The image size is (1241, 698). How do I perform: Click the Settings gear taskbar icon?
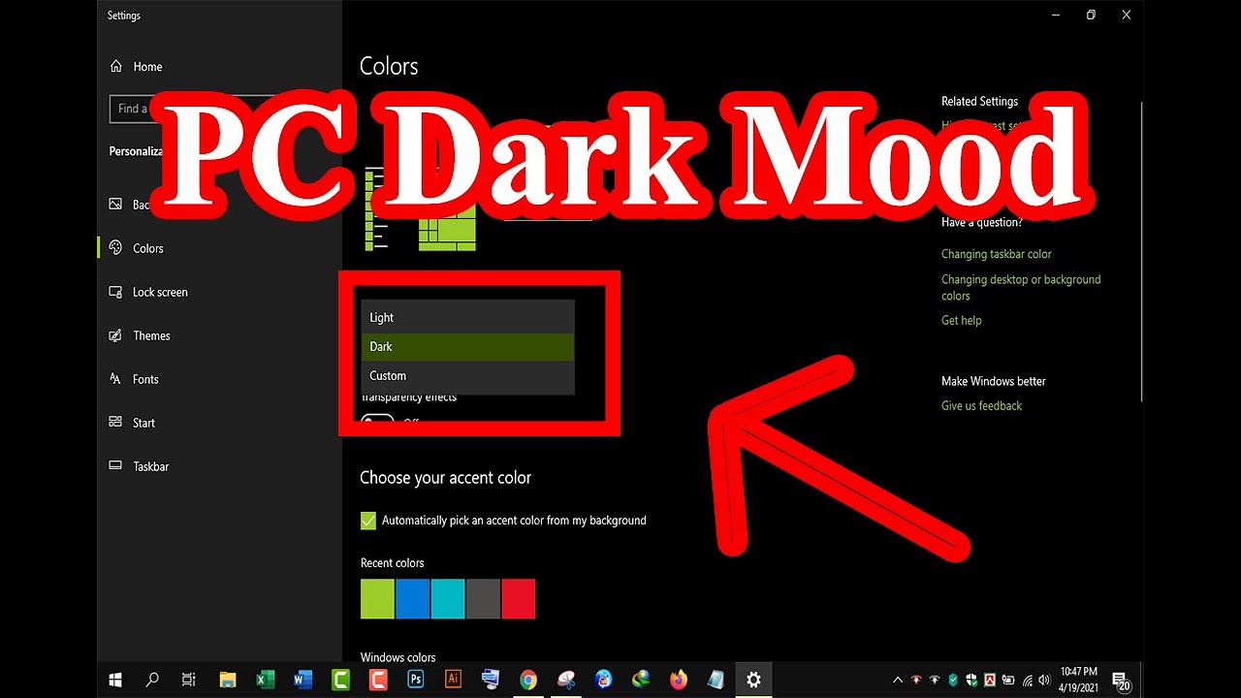click(753, 680)
